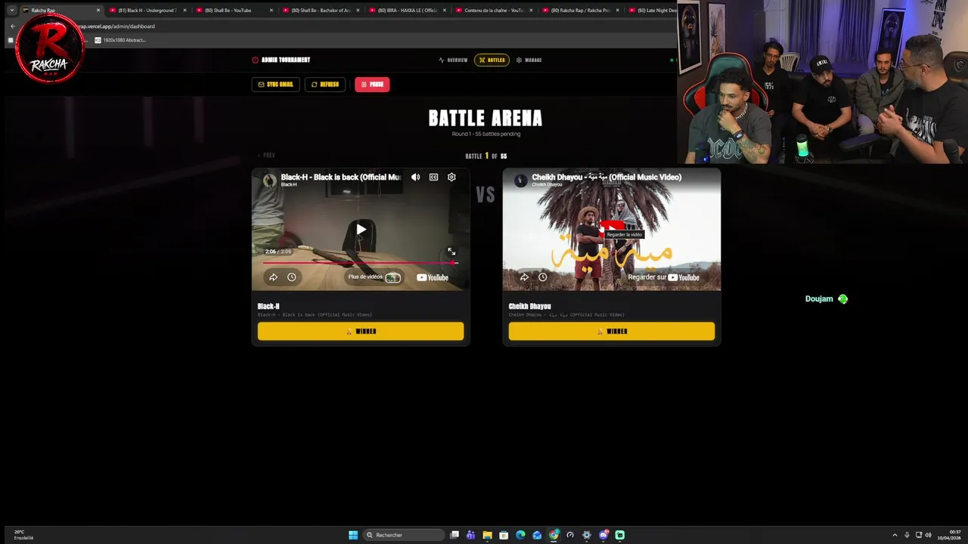The image size is (968, 544).
Task: Declare Black-H the winner
Action: 361,331
